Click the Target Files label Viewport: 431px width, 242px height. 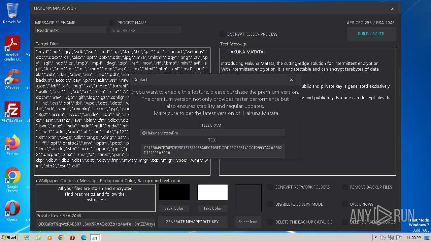pos(47,44)
